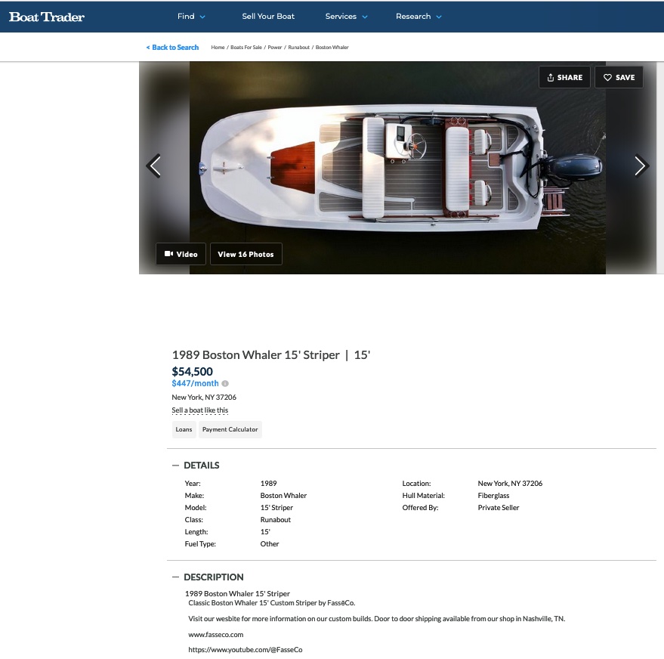Collapse the DETAILS section
The image size is (664, 659).
[x=196, y=466]
